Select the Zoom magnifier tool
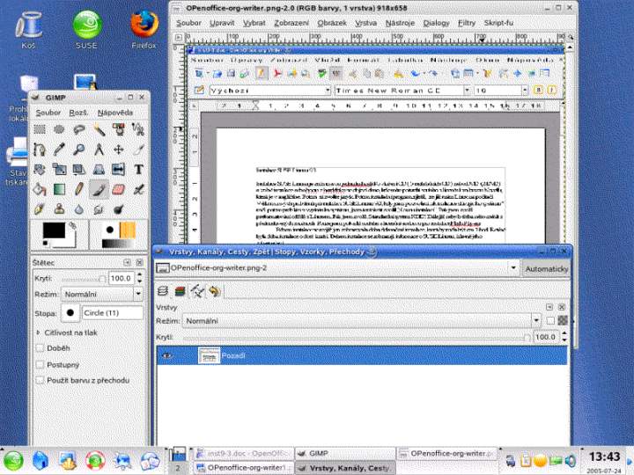Screen dimensions: 634x475 79,150
